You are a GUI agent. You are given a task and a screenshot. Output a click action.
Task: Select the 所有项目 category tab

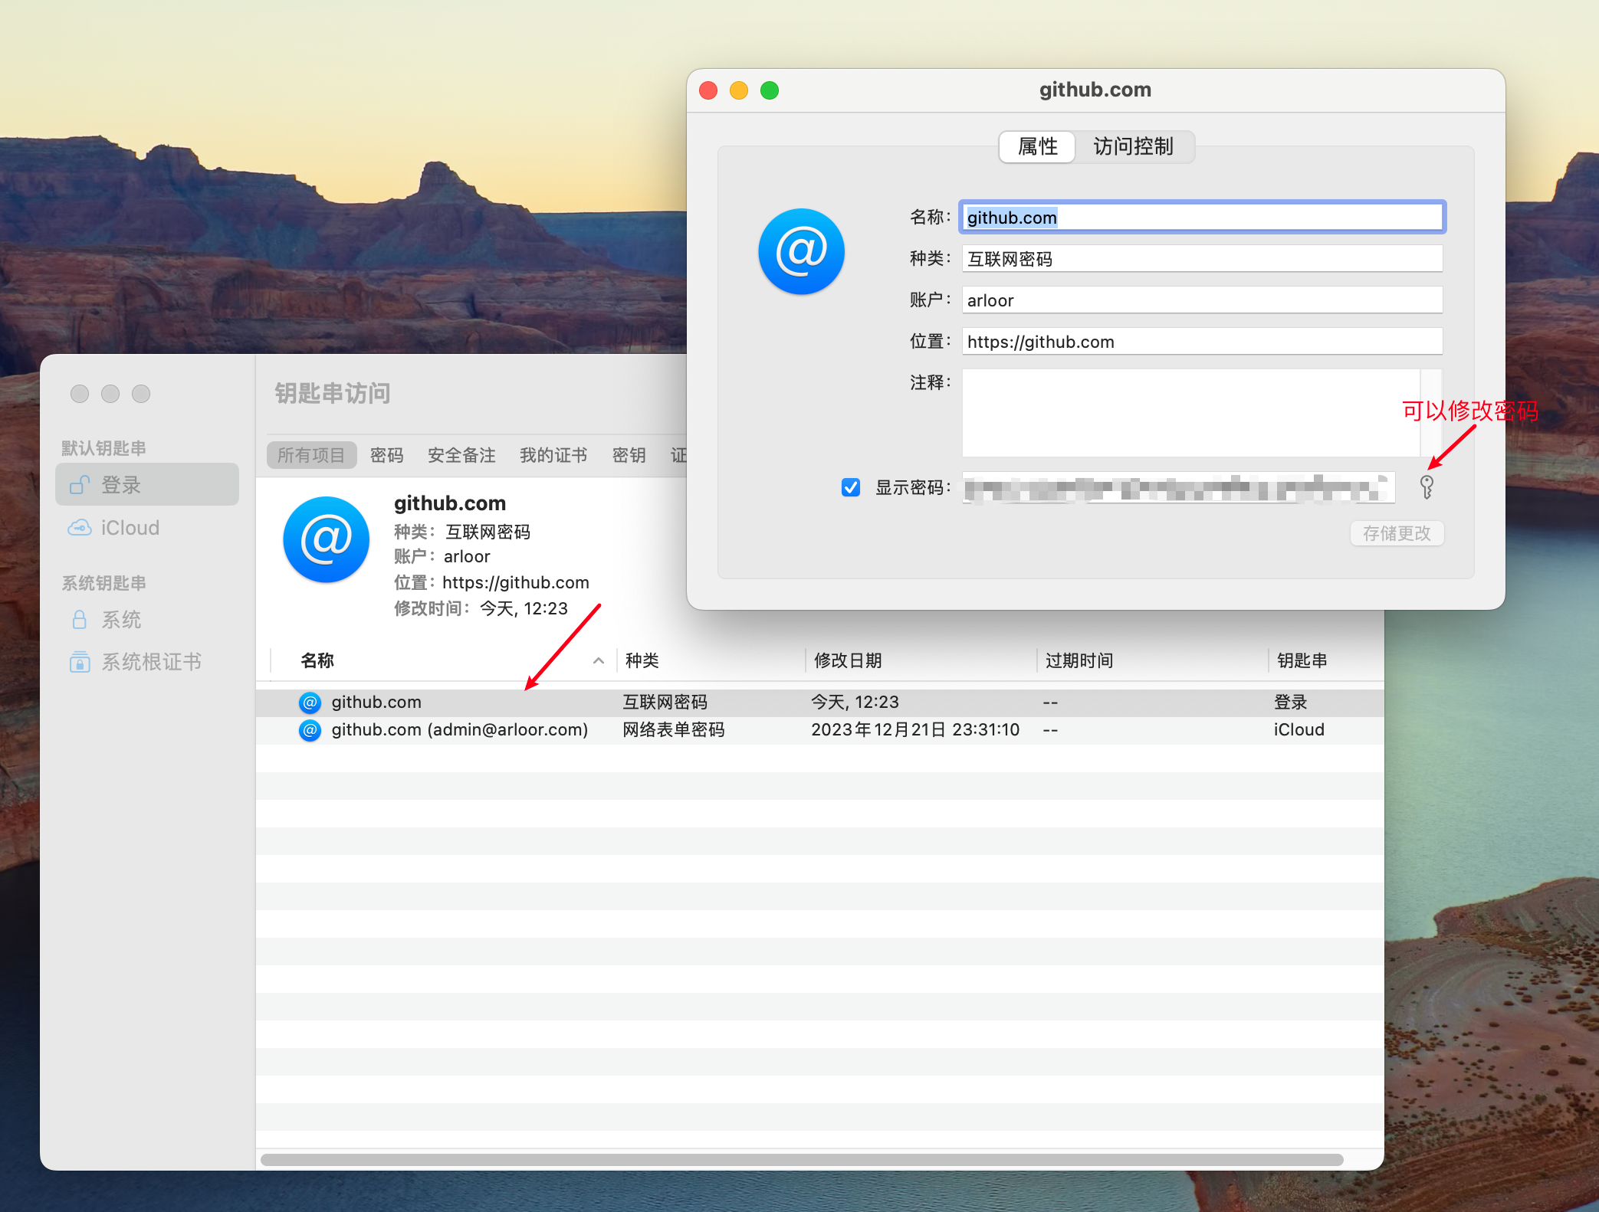(x=311, y=455)
